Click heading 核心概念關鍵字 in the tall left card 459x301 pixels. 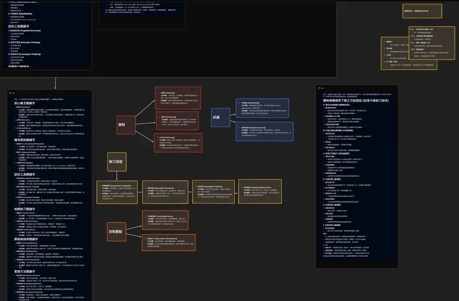tap(25, 103)
